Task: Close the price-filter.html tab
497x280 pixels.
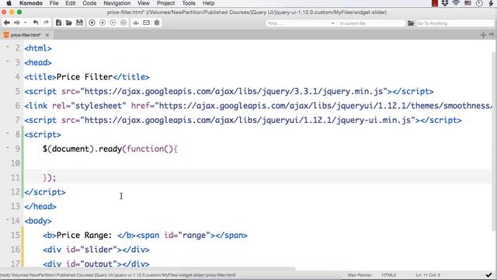Action: [47, 35]
